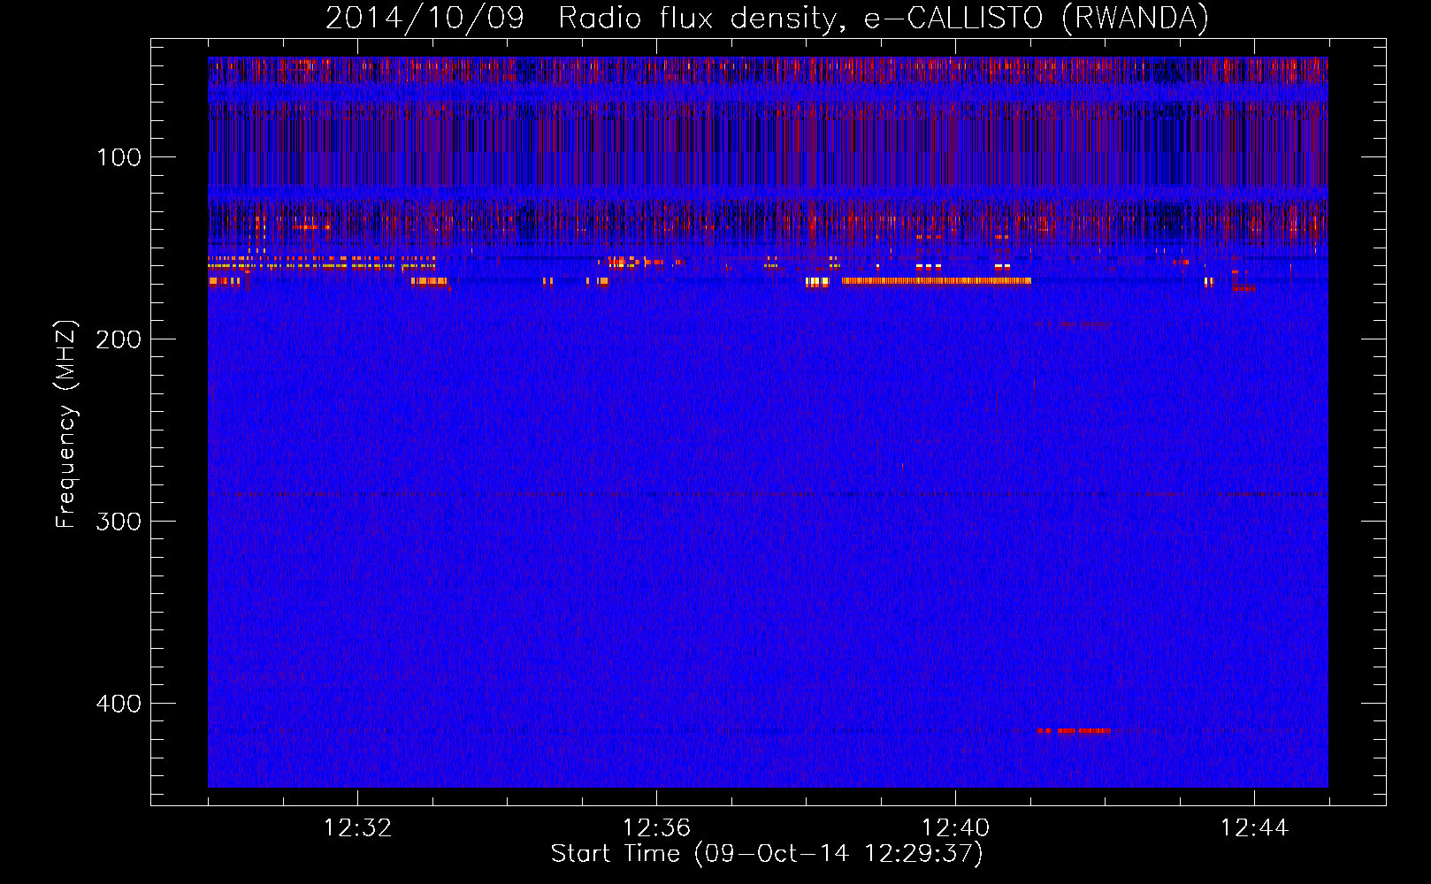1431x884 pixels.
Task: Click the long yellow emission band near 12:39
Action: click(937, 281)
